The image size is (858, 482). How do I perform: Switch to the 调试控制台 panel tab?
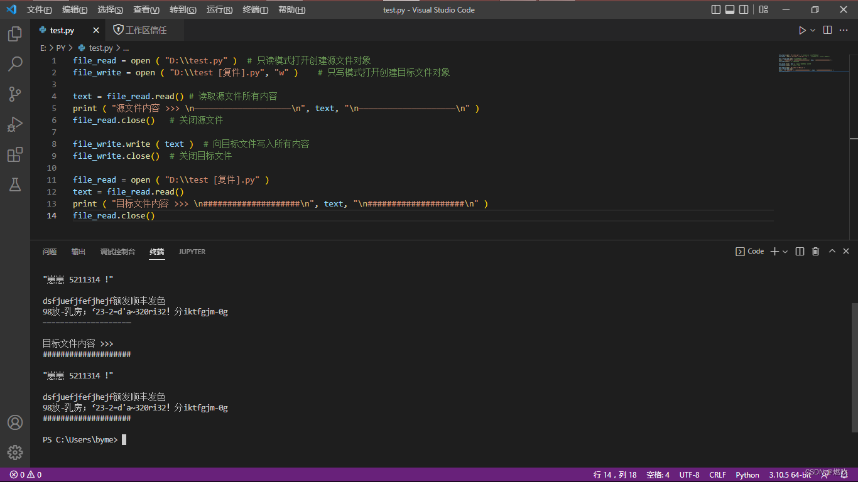(x=117, y=252)
